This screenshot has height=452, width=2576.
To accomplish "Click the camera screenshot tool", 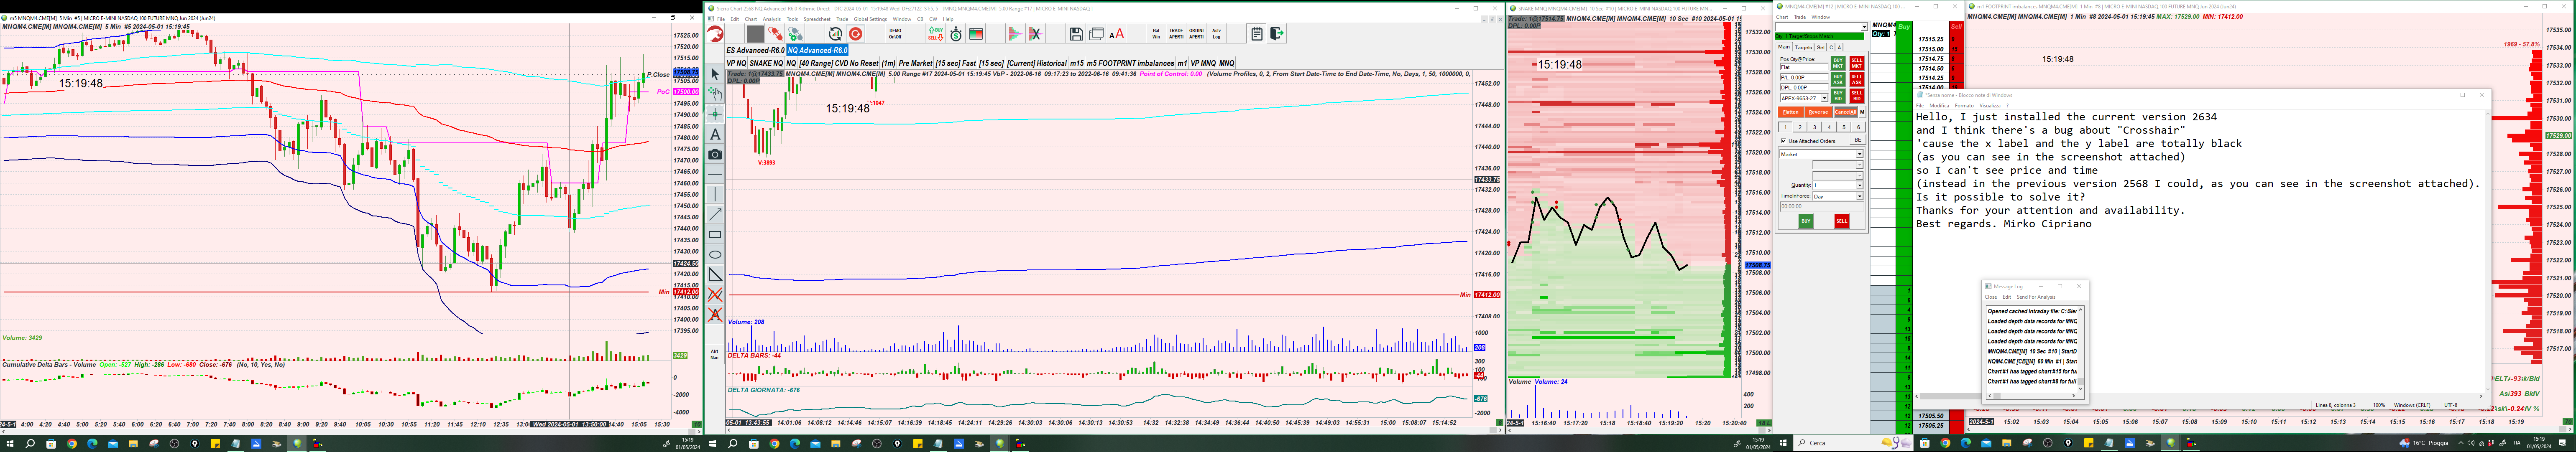I will [715, 155].
